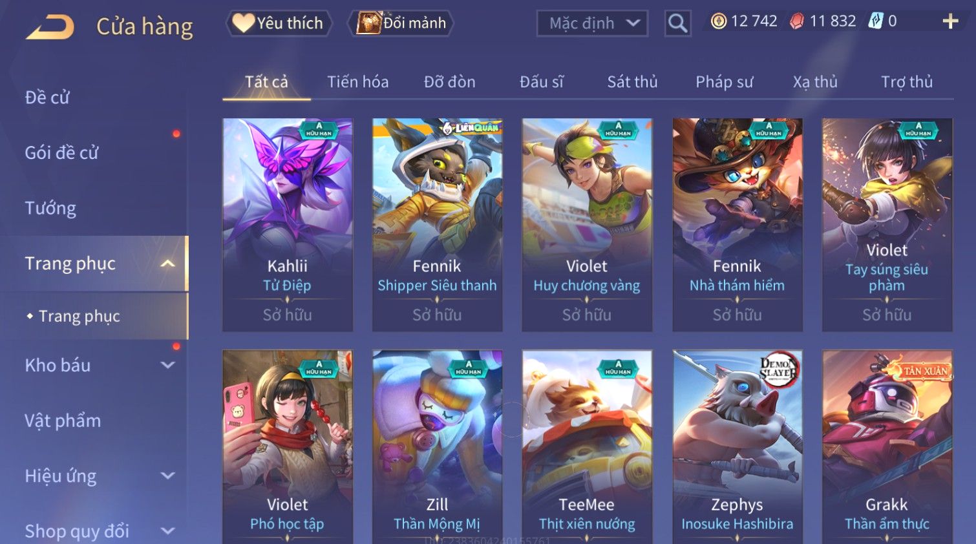Click the plus icon to add currency

click(x=950, y=21)
